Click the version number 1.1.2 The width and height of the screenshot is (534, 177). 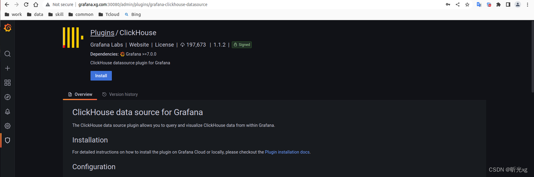pos(219,45)
